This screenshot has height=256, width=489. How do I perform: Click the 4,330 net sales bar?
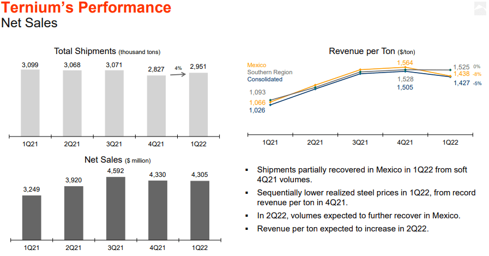[158, 210]
